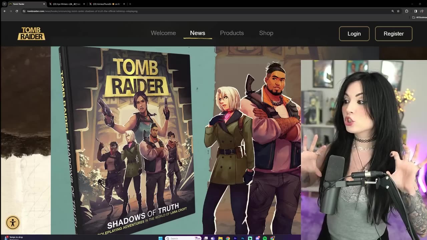Expand the tab search dropdown arrow

point(4,4)
